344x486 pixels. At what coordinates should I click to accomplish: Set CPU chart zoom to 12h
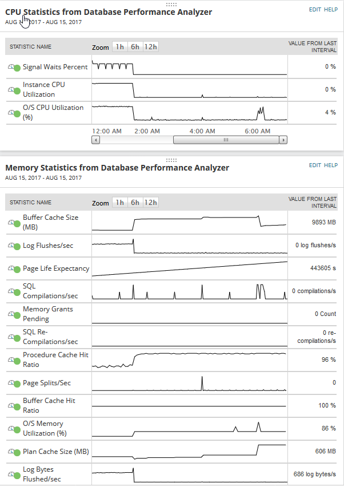[151, 47]
